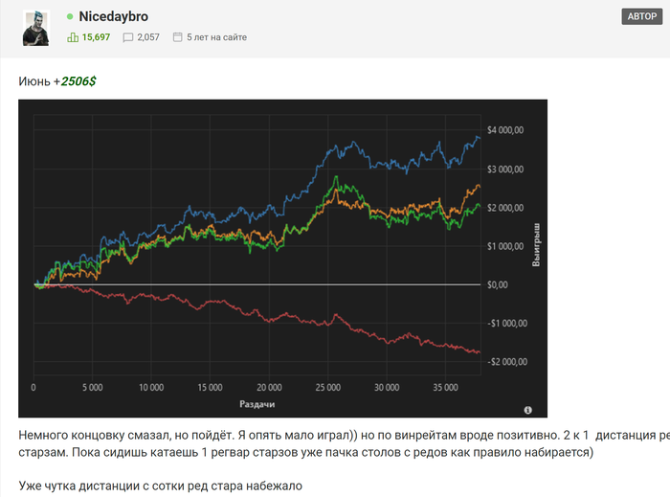
Task: Click the comments speech bubble icon
Action: 127,37
